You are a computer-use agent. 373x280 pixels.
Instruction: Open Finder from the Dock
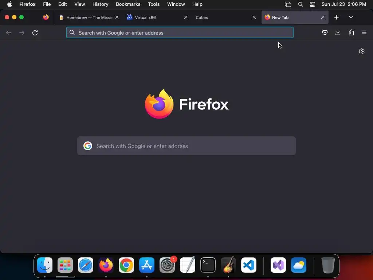click(x=45, y=265)
